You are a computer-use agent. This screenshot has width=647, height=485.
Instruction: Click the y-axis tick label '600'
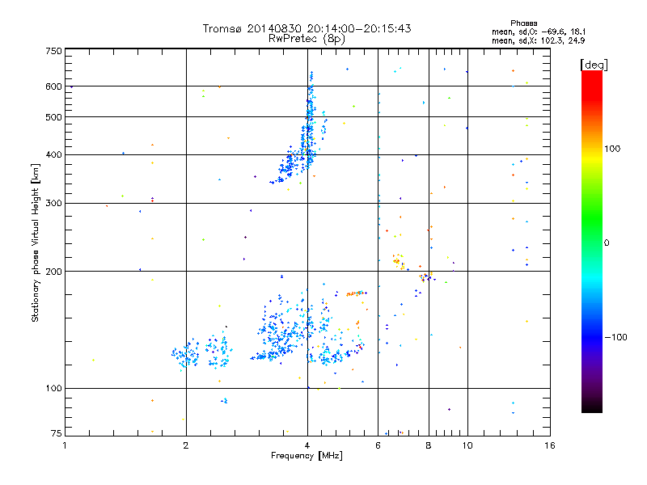point(53,86)
